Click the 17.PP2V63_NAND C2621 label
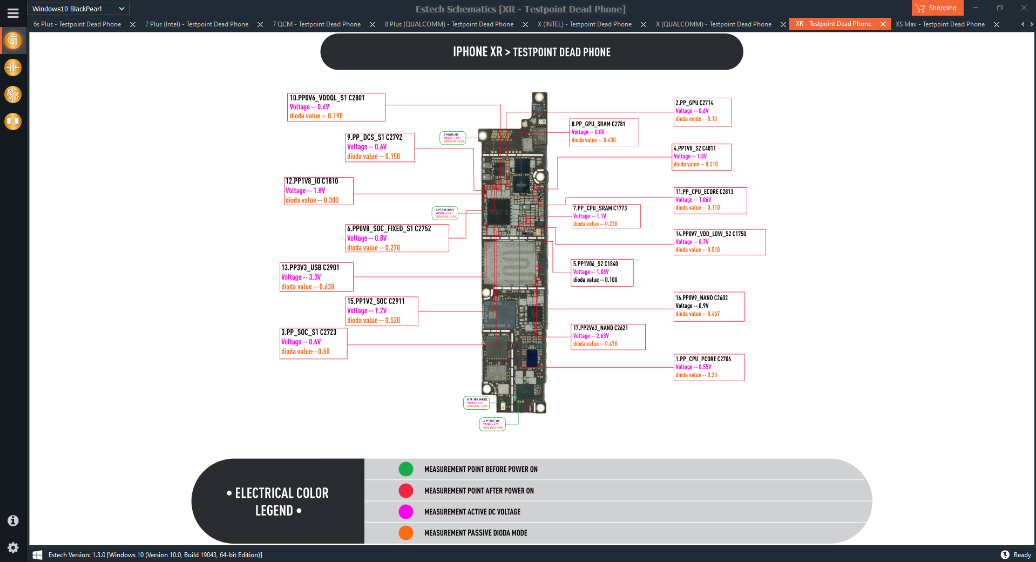Viewport: 1036px width, 562px height. (x=608, y=336)
